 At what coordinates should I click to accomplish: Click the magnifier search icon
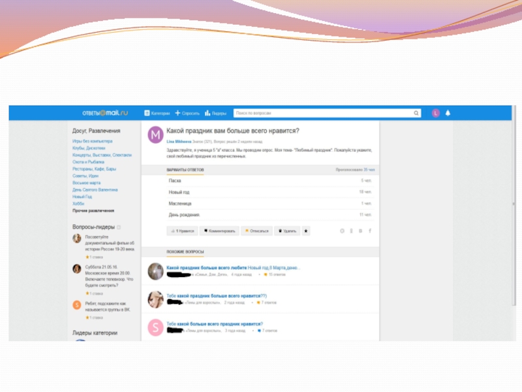click(x=416, y=113)
